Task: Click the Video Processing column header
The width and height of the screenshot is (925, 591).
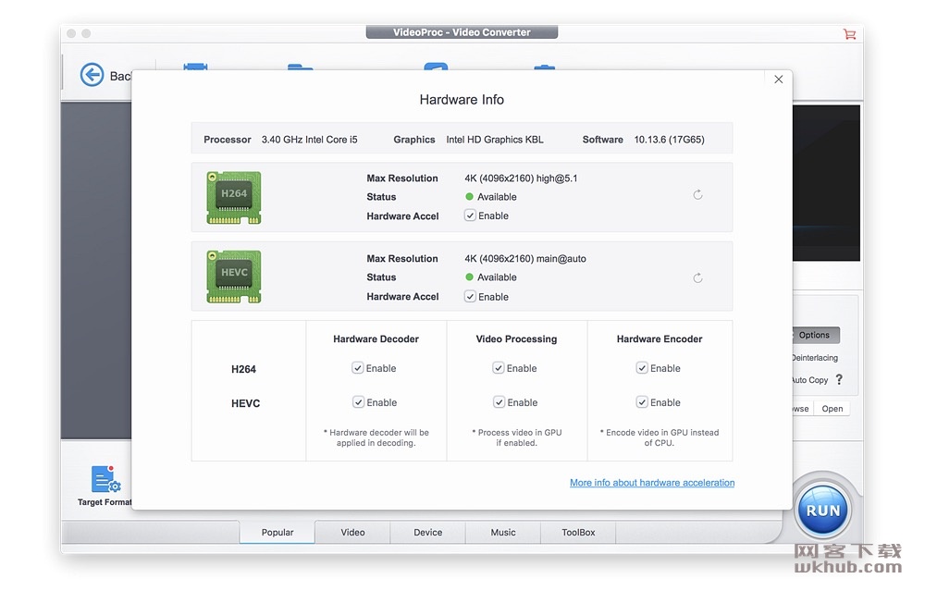Action: (516, 339)
